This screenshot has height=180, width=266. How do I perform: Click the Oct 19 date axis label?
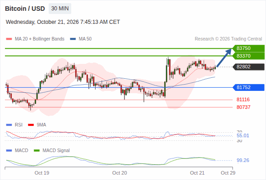pyautogui.click(x=42, y=173)
